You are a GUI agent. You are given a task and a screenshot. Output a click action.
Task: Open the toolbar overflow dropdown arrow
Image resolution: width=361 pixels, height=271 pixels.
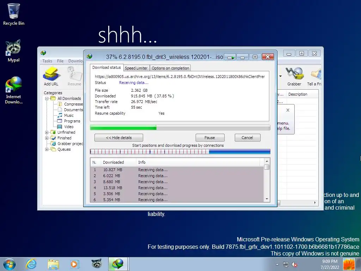tap(280, 76)
